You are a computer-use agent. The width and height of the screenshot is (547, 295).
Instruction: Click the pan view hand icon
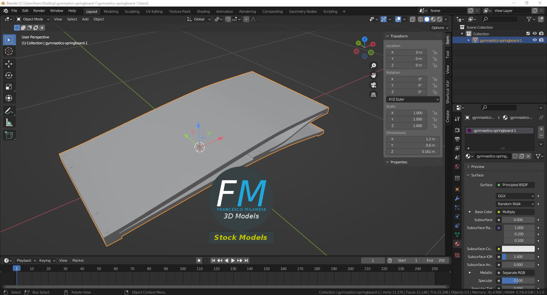(x=373, y=75)
